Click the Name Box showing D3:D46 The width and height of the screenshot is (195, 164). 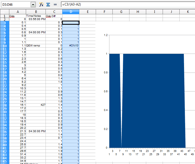pos(15,5)
